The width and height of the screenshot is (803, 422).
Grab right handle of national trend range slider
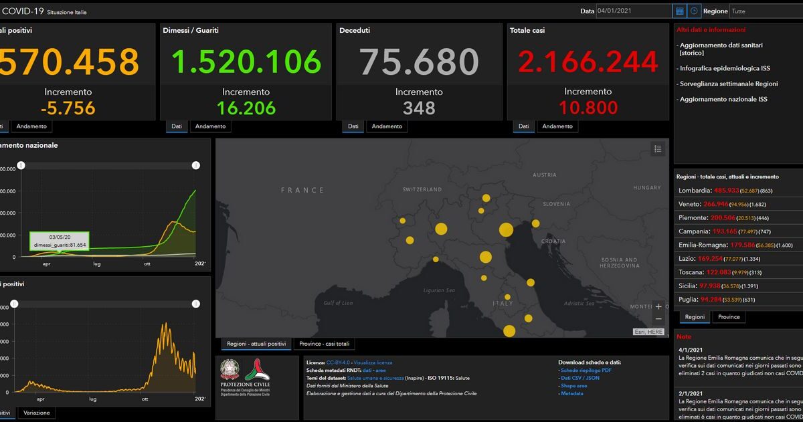coord(195,165)
